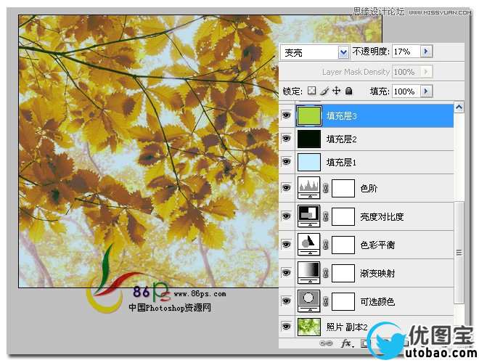Click the mask link chain on 色彩平衡
The width and height of the screenshot is (479, 363).
point(326,245)
